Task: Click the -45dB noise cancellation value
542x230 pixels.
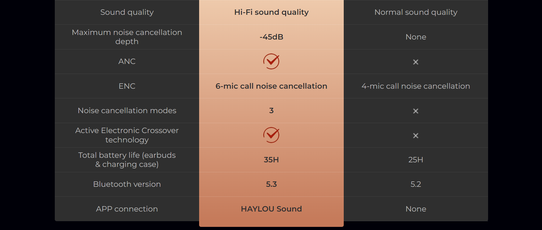Action: [x=271, y=37]
